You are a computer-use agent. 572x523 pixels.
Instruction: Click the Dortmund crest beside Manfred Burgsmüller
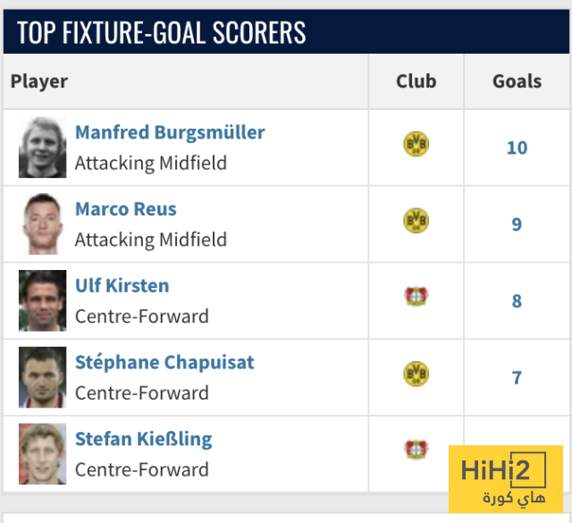click(x=416, y=145)
